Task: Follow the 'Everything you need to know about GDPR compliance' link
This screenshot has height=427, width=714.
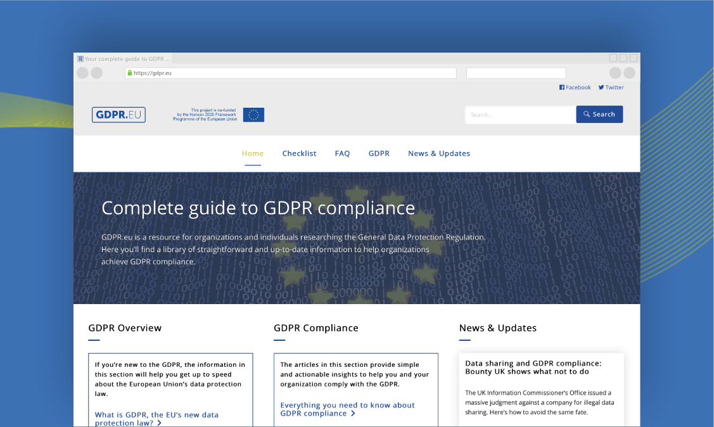Action: 347,409
